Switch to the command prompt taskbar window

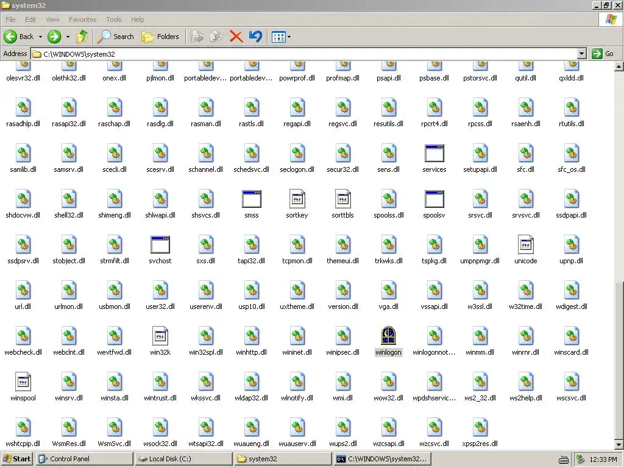[x=382, y=459]
